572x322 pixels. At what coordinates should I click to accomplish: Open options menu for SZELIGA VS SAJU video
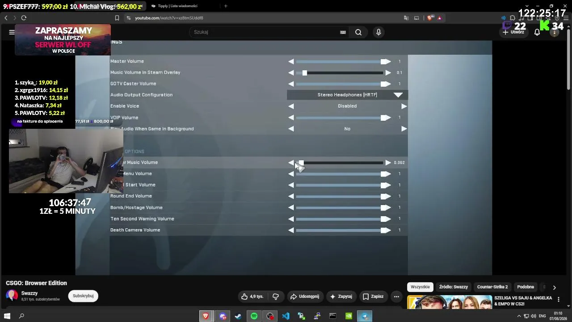click(559, 300)
